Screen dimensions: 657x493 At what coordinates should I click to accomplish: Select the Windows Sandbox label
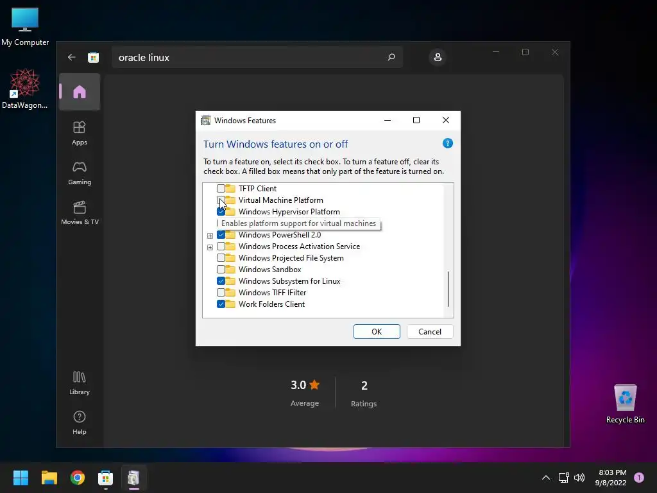coord(270,270)
